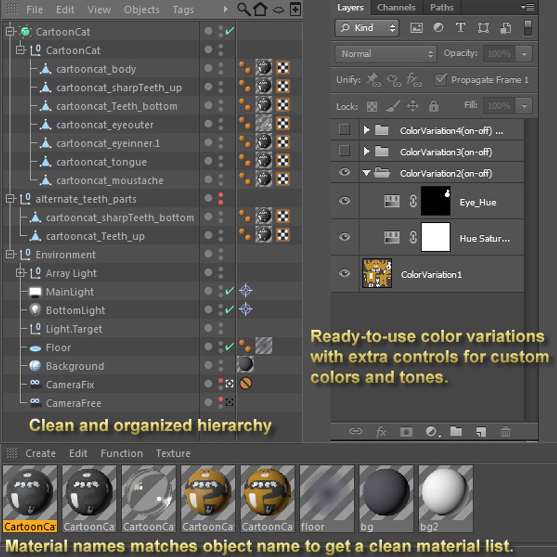Click the delete layer trash icon
Image resolution: width=557 pixels, height=557 pixels.
click(x=505, y=432)
